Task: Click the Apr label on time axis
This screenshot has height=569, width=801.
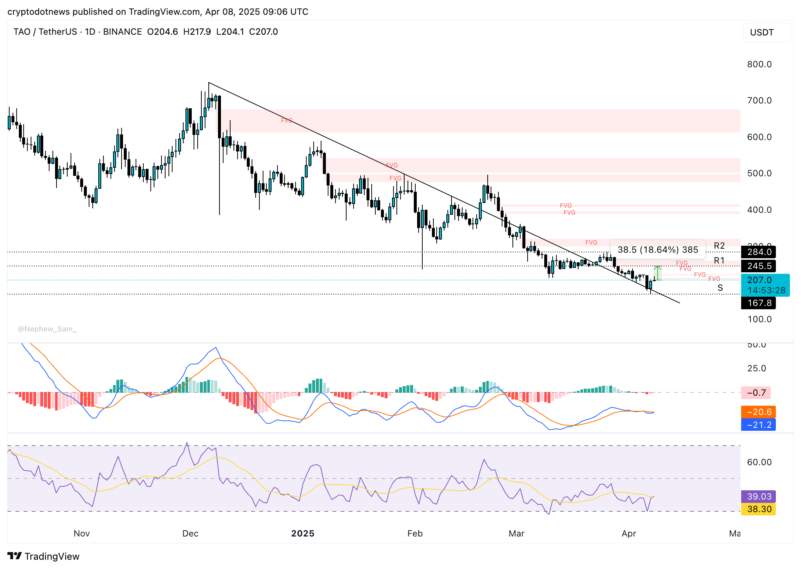Action: click(629, 533)
